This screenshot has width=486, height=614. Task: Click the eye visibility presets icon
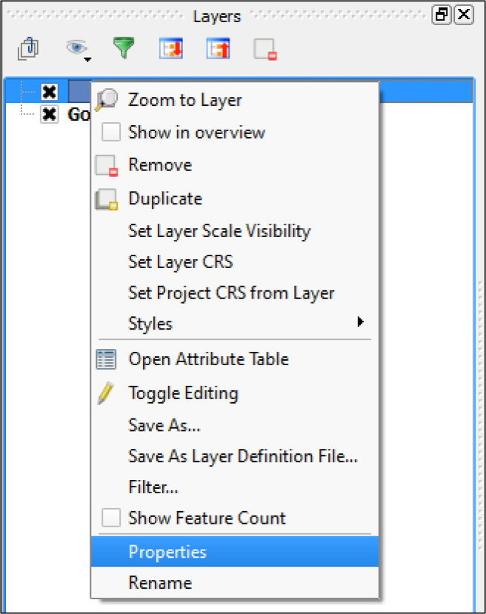coord(75,48)
